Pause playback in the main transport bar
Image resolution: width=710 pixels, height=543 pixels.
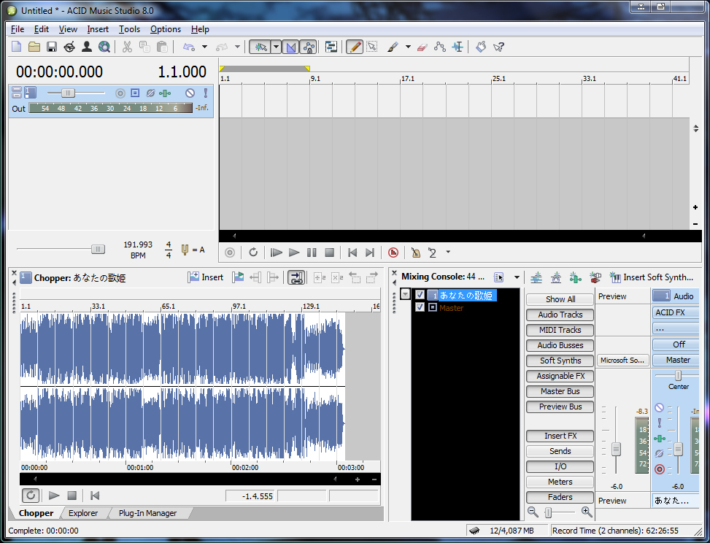[312, 253]
